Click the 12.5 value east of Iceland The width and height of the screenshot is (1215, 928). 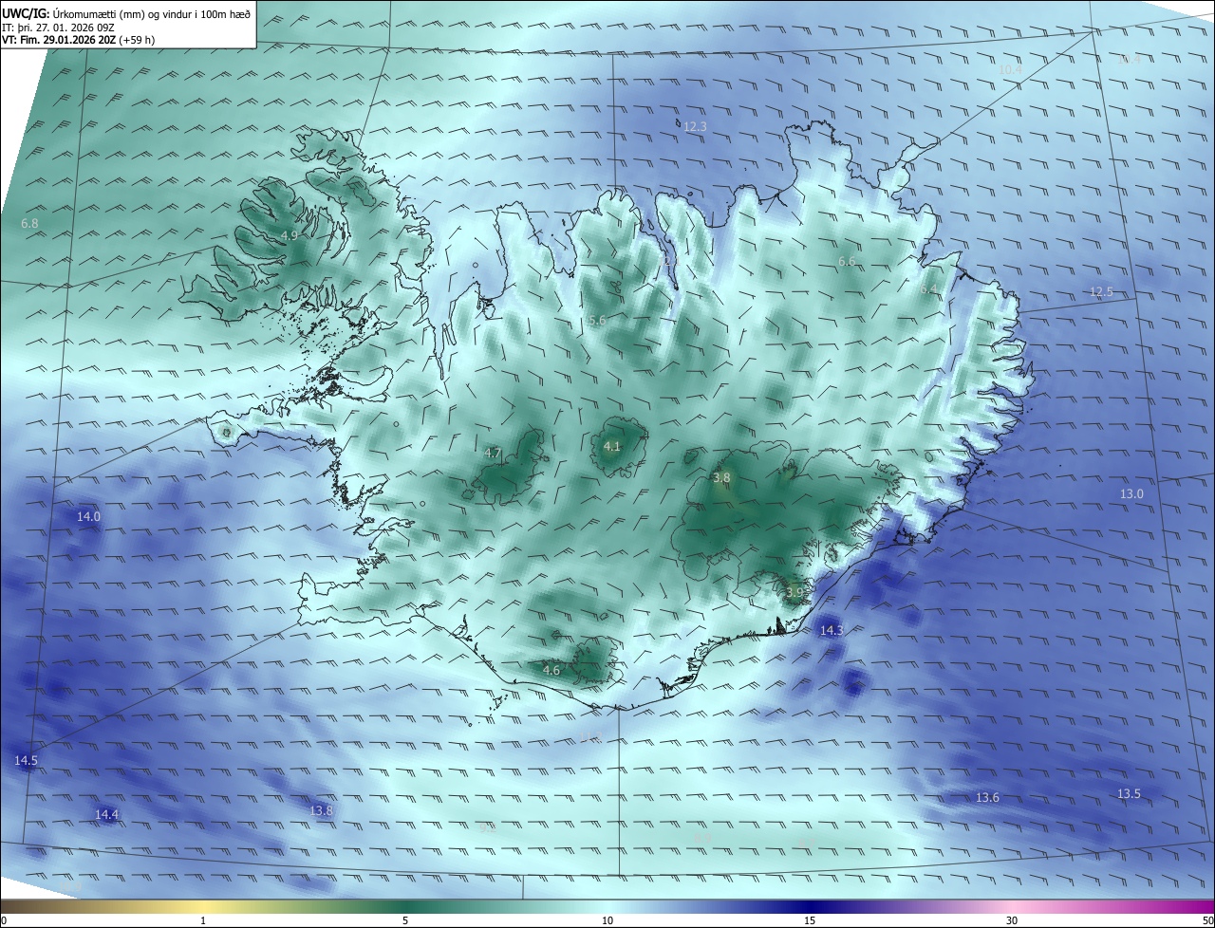[1101, 291]
